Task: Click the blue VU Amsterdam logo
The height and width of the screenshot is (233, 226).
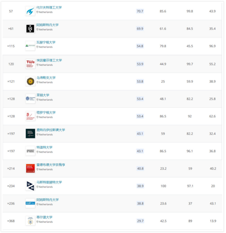Action: pyautogui.click(x=30, y=203)
